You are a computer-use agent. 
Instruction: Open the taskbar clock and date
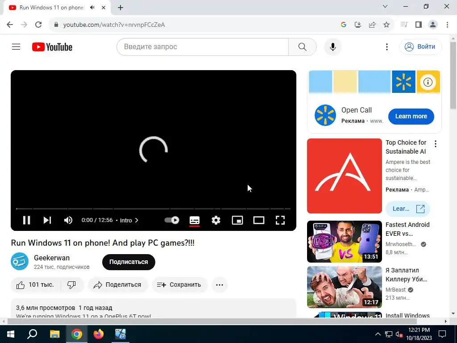(419, 334)
